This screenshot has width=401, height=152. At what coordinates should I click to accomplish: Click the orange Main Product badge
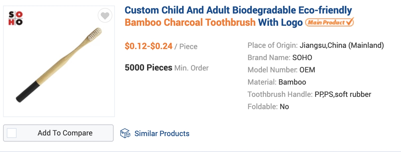pyautogui.click(x=329, y=23)
